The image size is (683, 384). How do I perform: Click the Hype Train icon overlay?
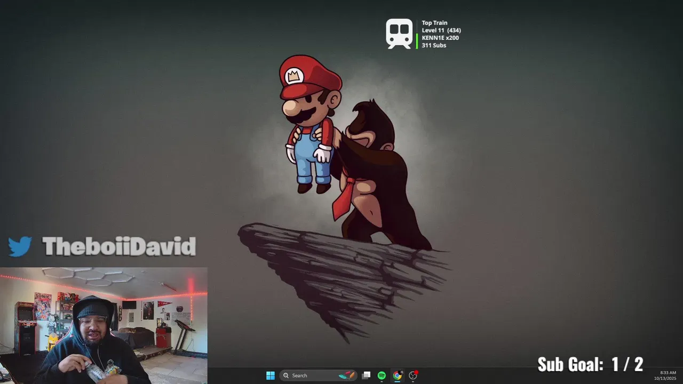(400, 34)
